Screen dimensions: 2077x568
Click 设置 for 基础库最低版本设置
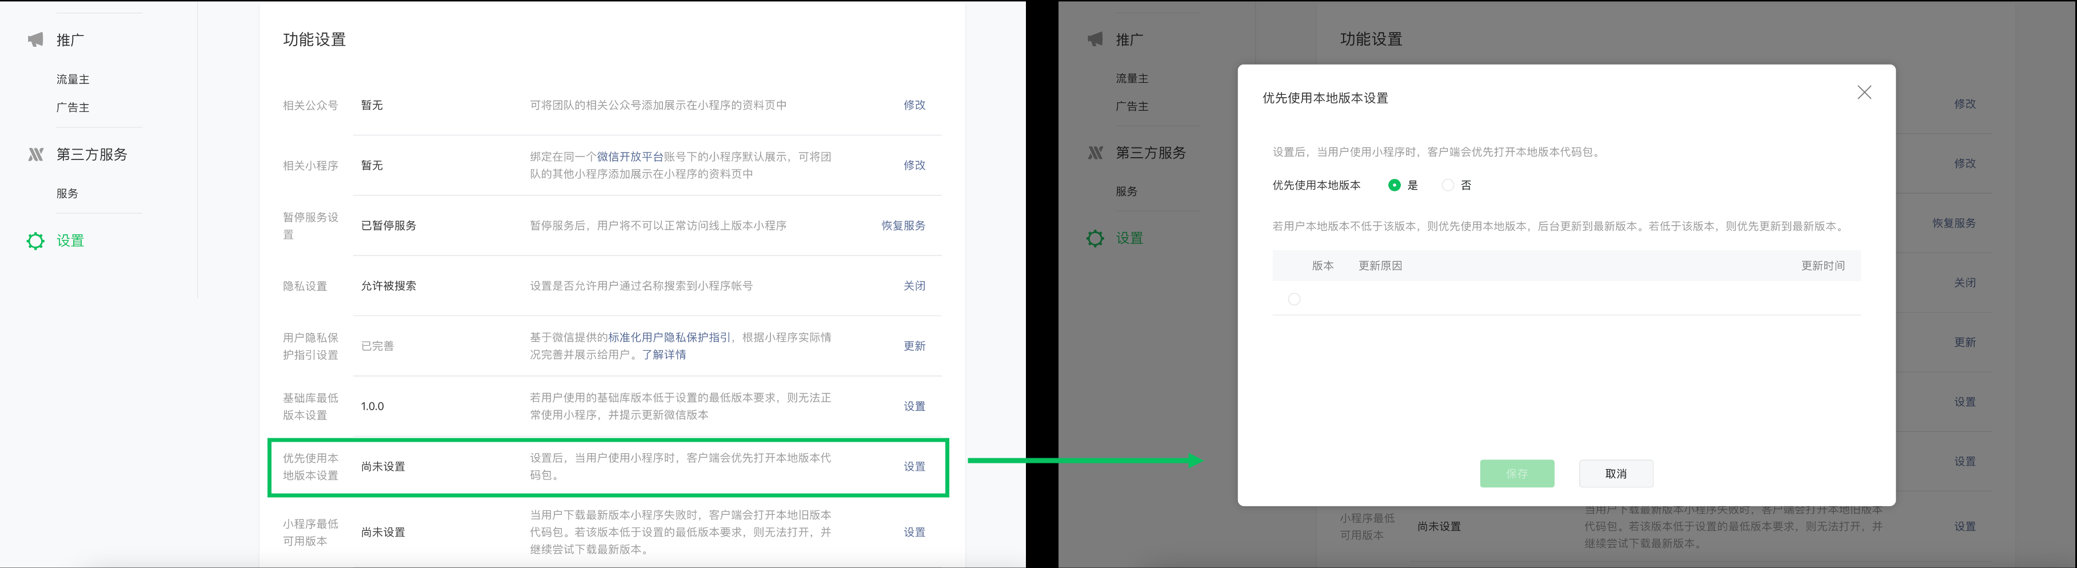point(915,405)
